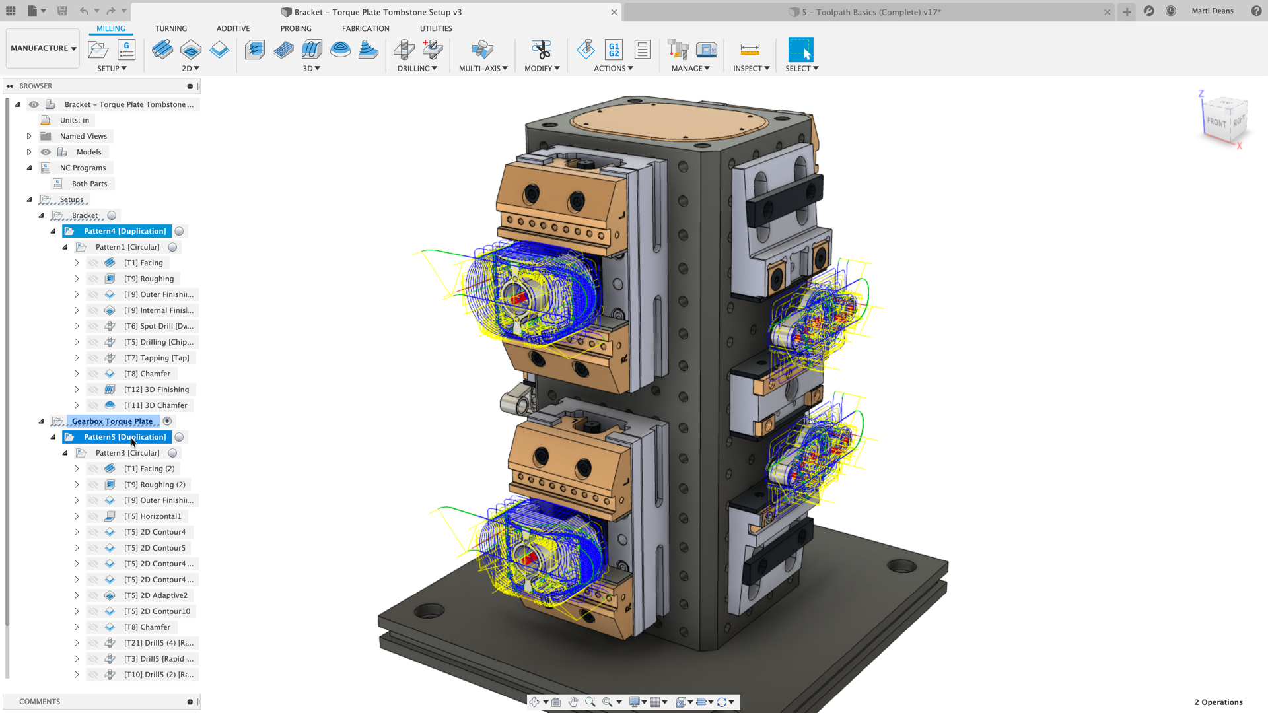Toggle visibility of Pattern4 Duplication setup
Screen dimensions: 1268x713
[180, 230]
